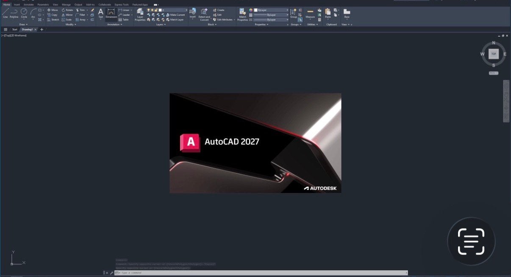Expand the Properties panel
Screen dimensions: 511x277
(x=261, y=25)
